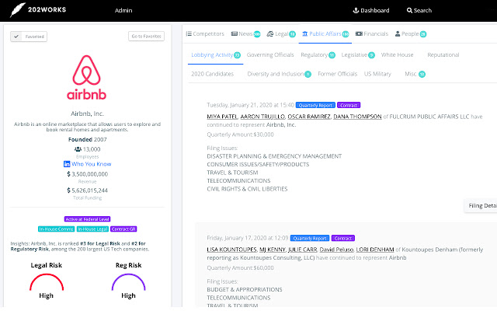Click the $ 5,626,015,244 total funding value
This screenshot has height=311, width=497.
pyautogui.click(x=87, y=190)
